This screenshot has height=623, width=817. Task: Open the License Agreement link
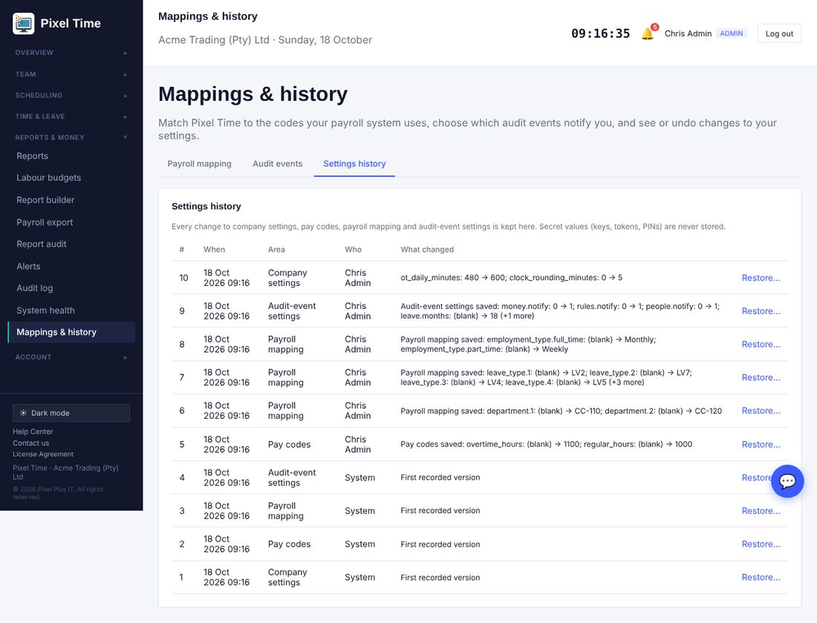tap(43, 454)
